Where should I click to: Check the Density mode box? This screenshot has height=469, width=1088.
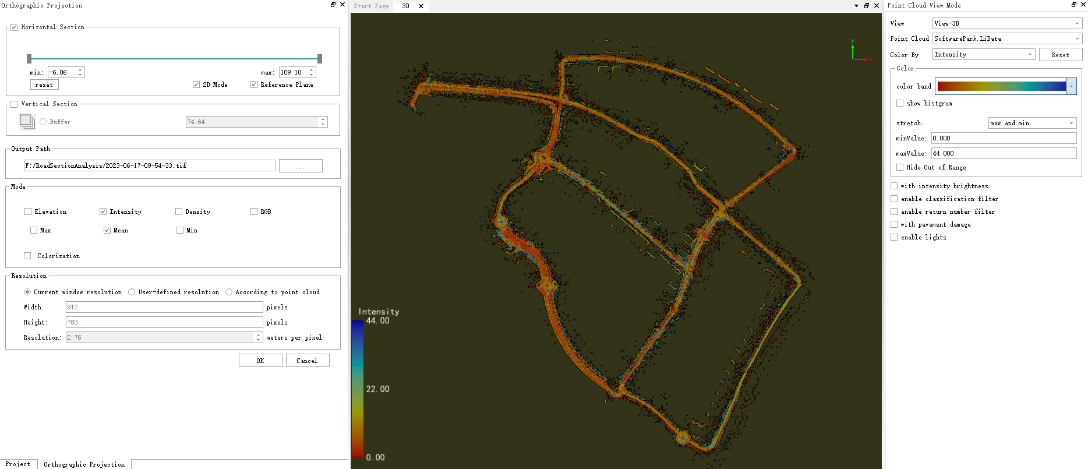179,211
